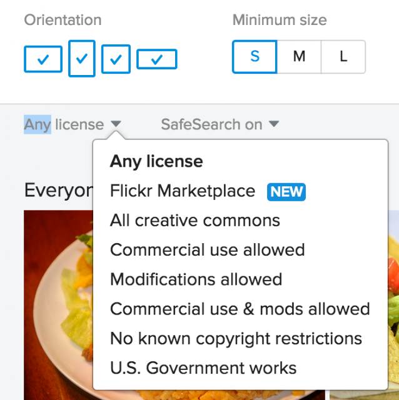The height and width of the screenshot is (400, 399).
Task: Select minimum size L
Action: (x=343, y=57)
